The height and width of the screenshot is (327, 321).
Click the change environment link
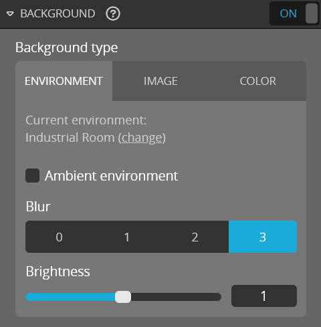pyautogui.click(x=142, y=138)
